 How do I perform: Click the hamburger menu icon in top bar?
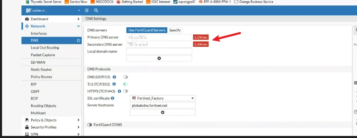(87, 11)
